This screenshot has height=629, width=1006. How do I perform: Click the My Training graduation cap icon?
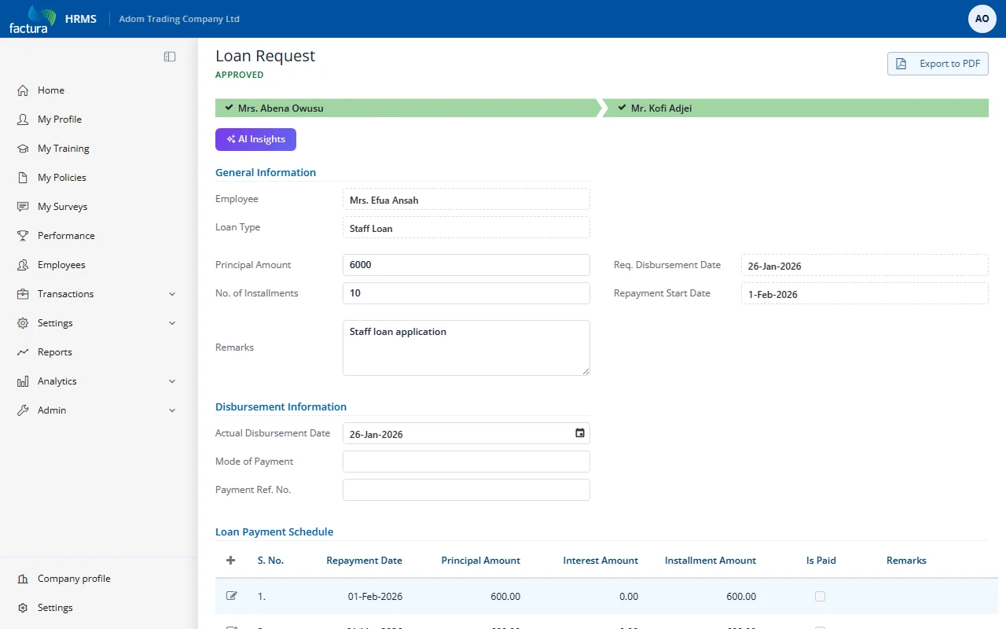tap(23, 149)
